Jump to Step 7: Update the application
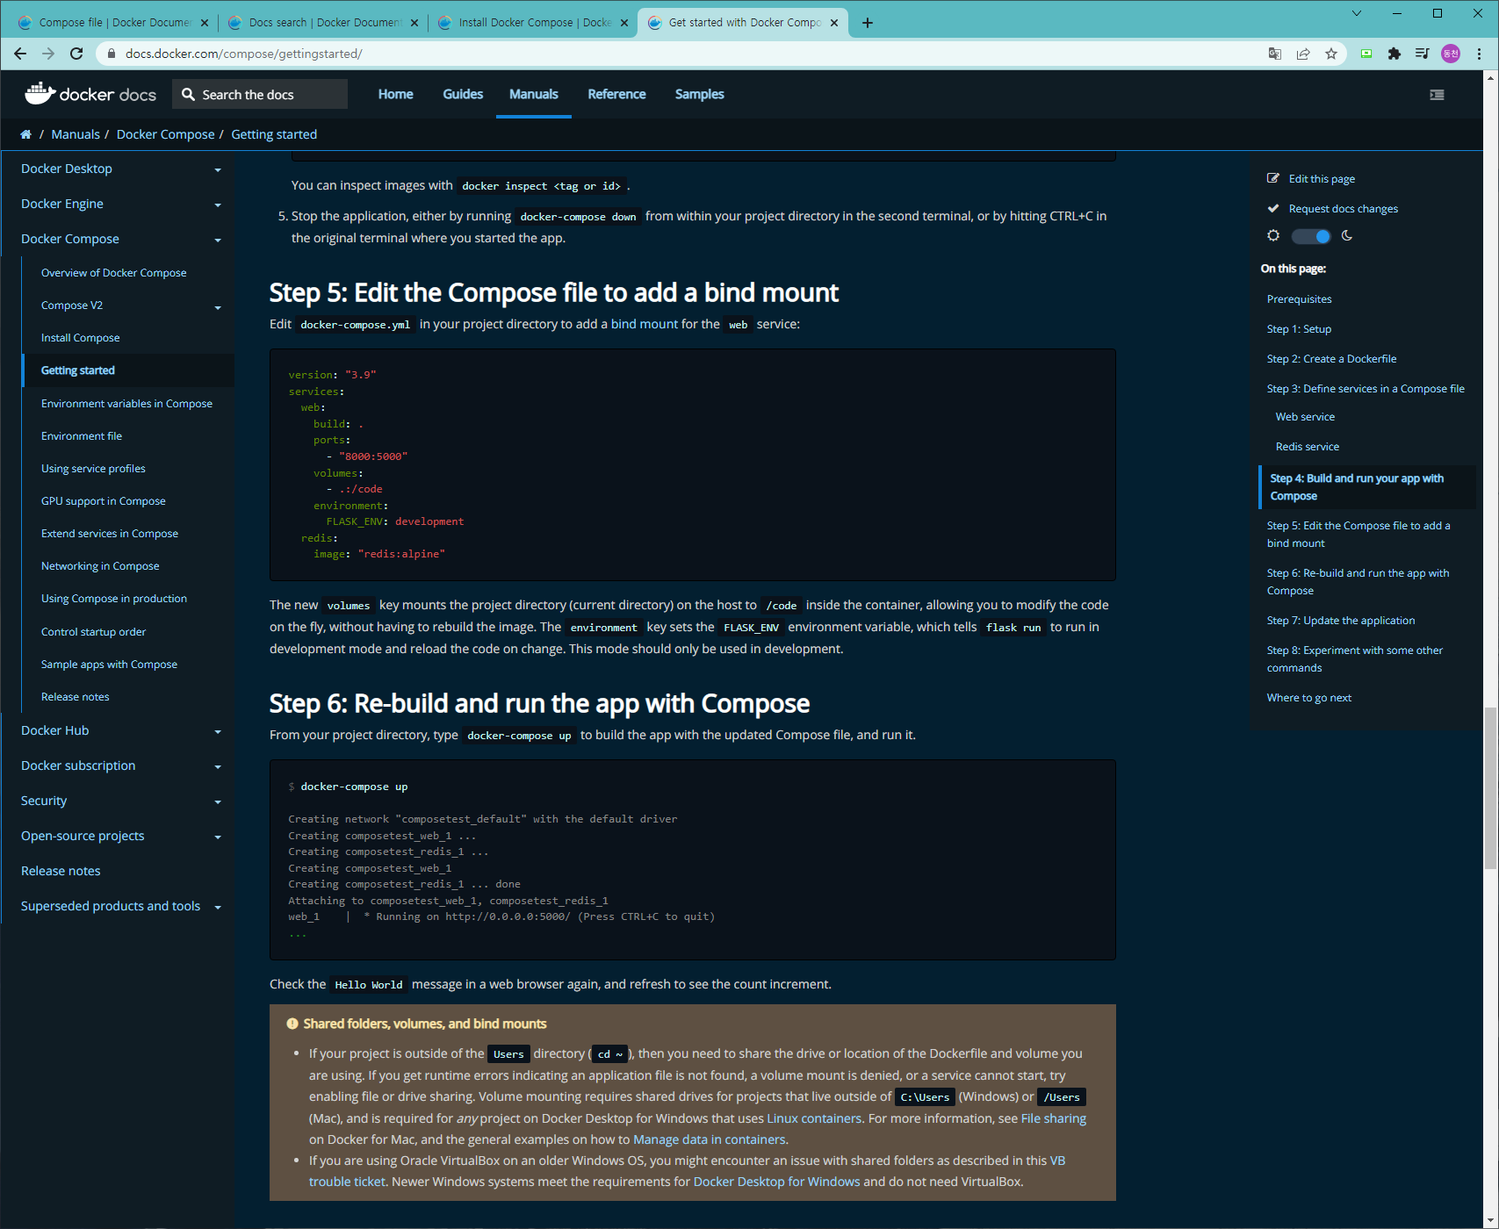The width and height of the screenshot is (1499, 1229). pos(1341,621)
